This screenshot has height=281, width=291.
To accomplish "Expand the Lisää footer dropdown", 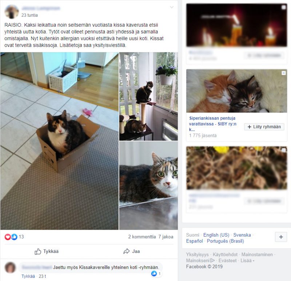I will tap(247, 261).
